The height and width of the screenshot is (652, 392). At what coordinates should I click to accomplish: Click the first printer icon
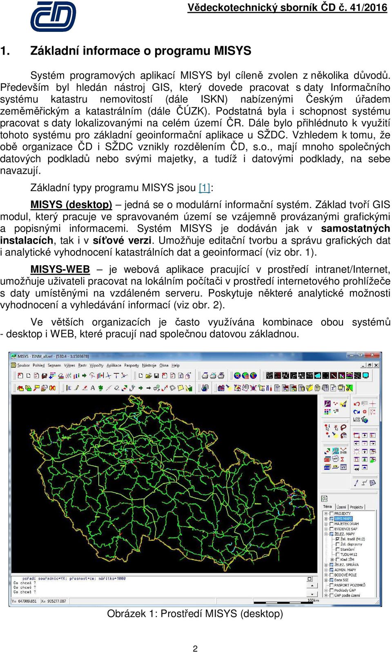tap(205, 375)
